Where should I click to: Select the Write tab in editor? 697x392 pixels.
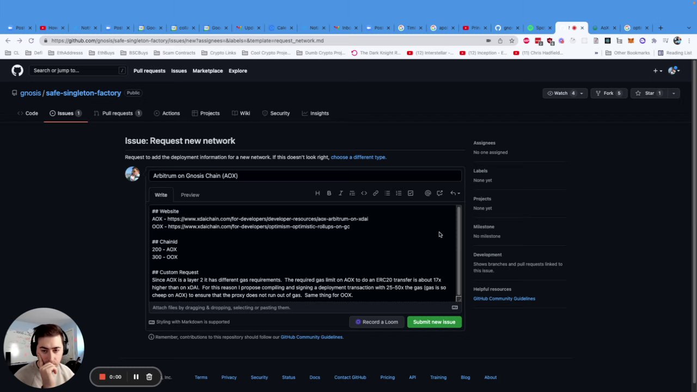pos(161,195)
